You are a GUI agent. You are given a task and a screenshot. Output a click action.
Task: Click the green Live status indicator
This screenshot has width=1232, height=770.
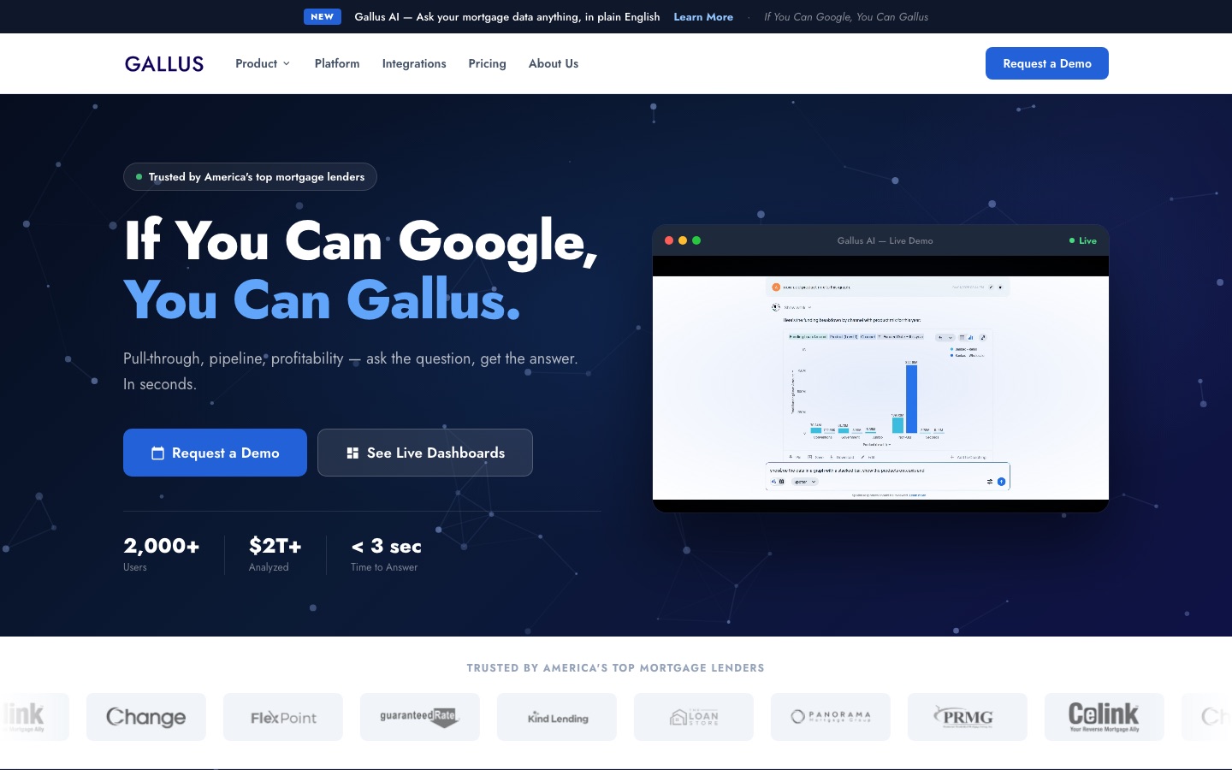coord(1083,240)
